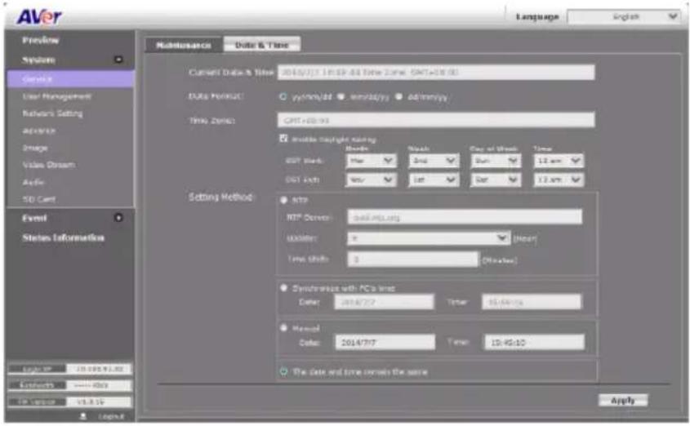Open User Management settings
The height and width of the screenshot is (426, 690).
point(57,96)
